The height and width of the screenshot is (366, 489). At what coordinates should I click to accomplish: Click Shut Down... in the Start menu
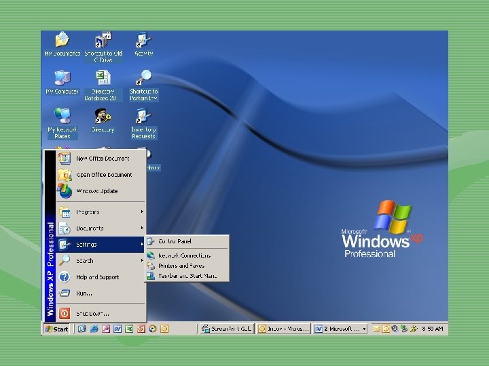pyautogui.click(x=101, y=313)
